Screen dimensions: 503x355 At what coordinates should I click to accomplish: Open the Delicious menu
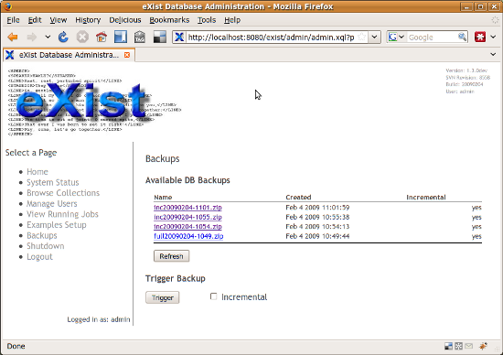124,20
